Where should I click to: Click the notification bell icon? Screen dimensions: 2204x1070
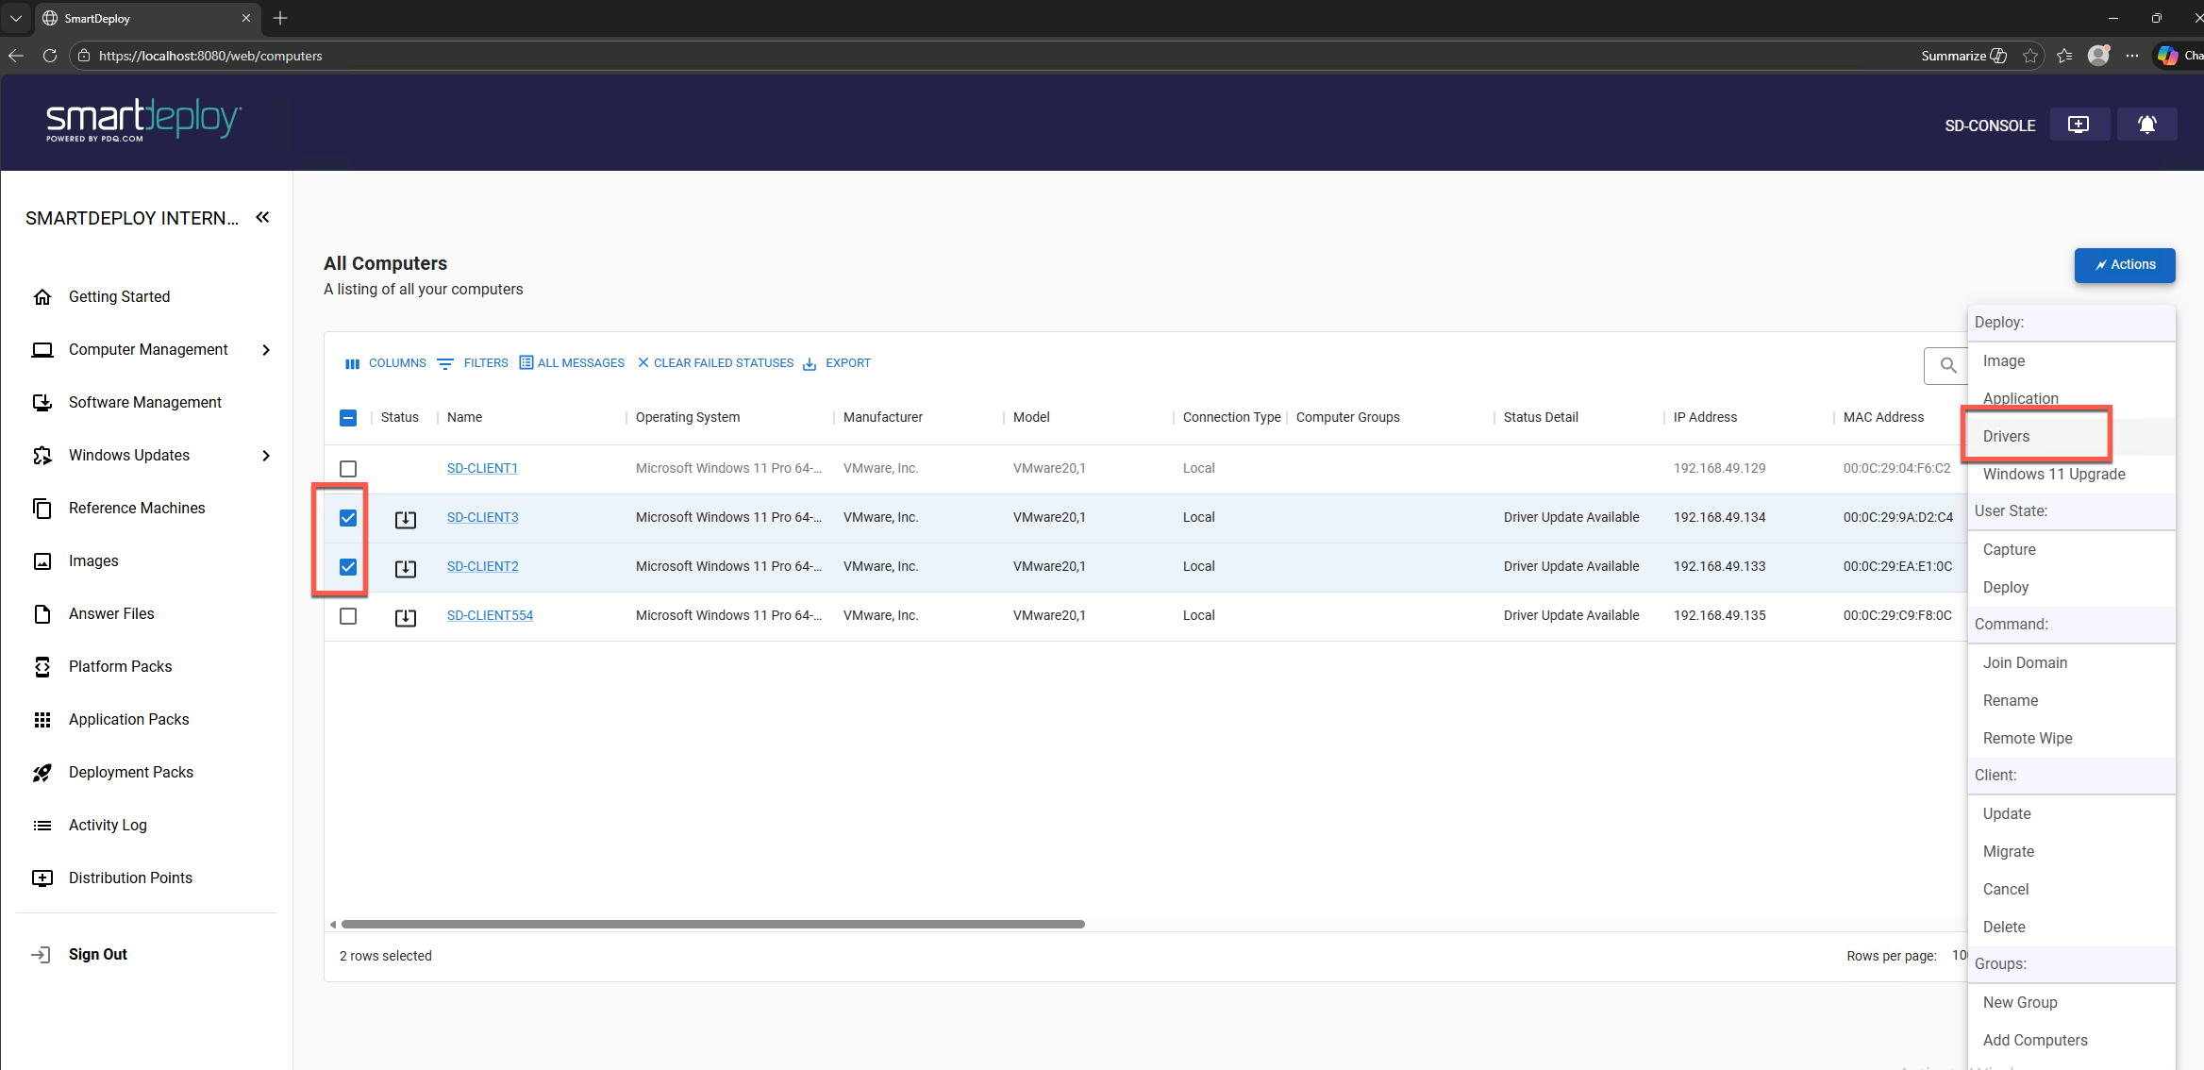[x=2146, y=125]
